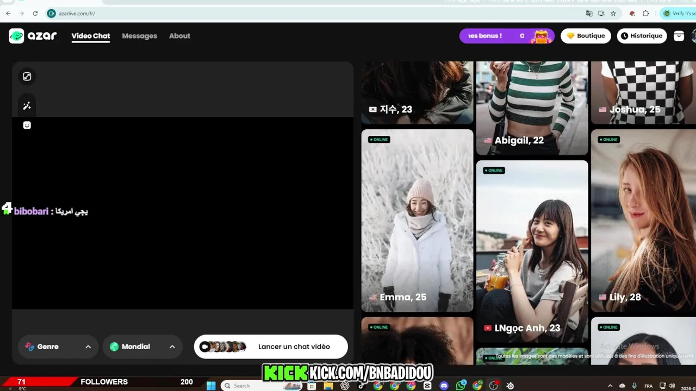696x391 pixels.
Task: Open ChatGPT from the taskbar
Action: tap(345, 386)
